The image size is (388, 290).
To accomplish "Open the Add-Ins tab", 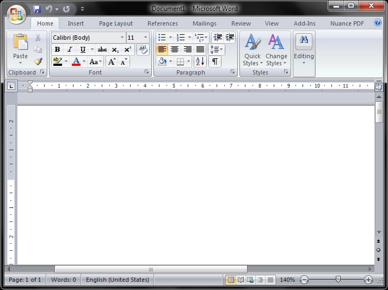I will click(305, 23).
